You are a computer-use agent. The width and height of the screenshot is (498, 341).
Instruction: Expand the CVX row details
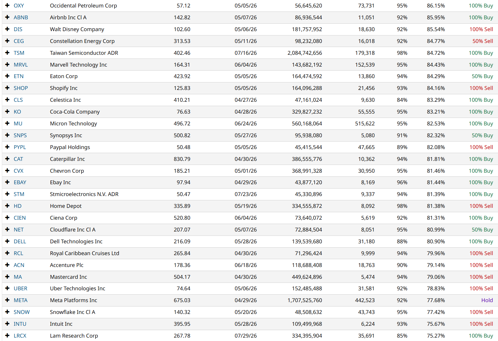[7, 171]
